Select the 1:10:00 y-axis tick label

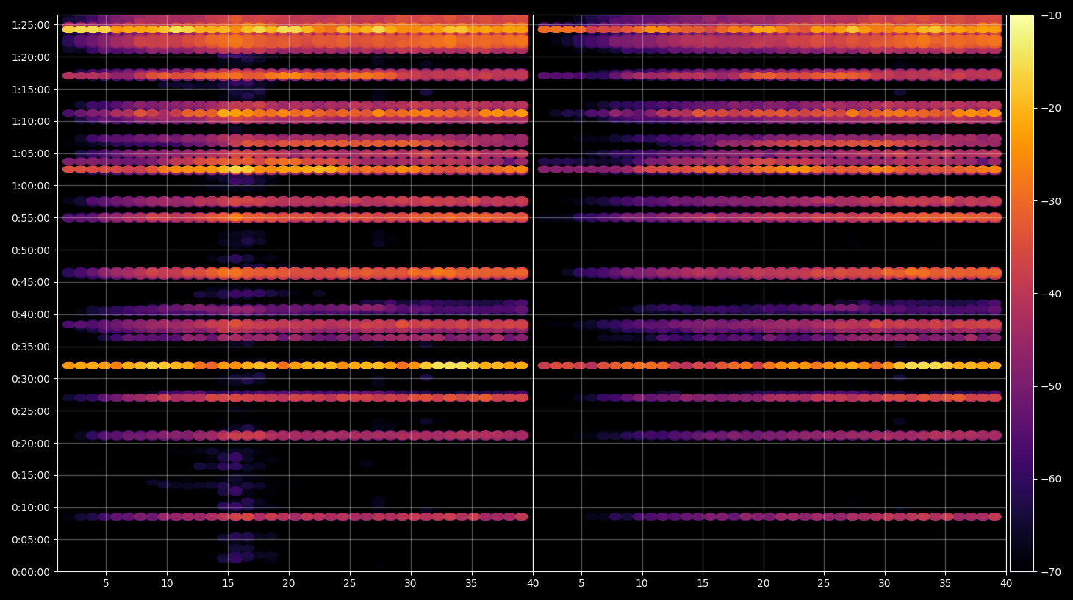(x=31, y=121)
